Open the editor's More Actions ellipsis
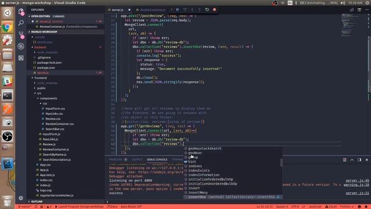 pyautogui.click(x=367, y=10)
